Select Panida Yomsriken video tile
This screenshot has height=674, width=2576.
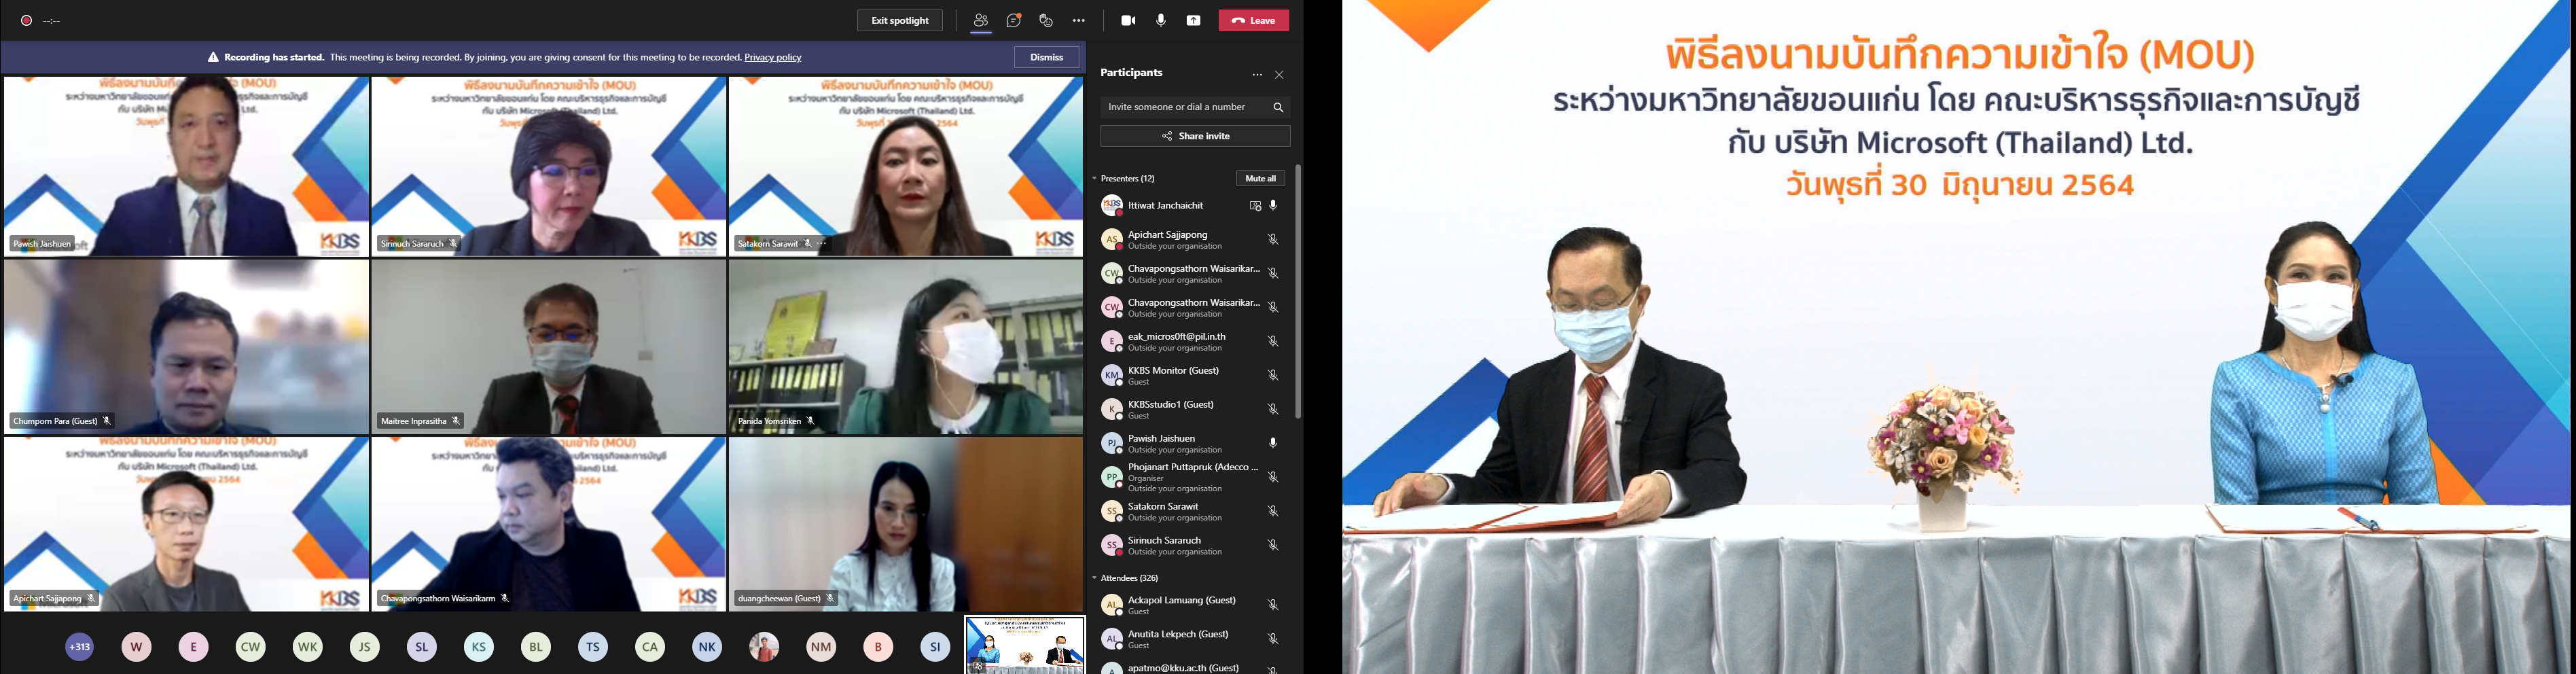pyautogui.click(x=906, y=347)
